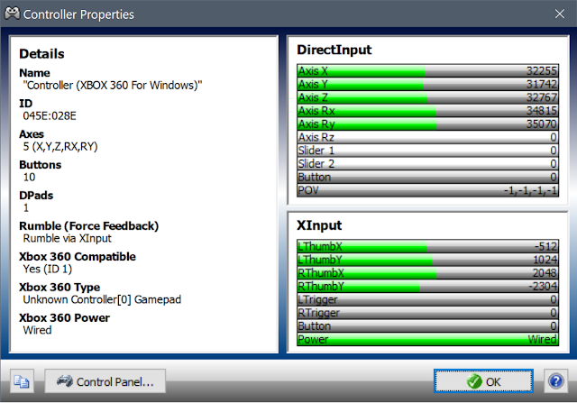This screenshot has height=403, width=577.
Task: Open the Control Panel... button
Action: click(105, 381)
